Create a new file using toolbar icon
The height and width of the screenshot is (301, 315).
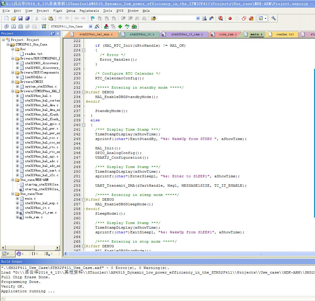point(6,18)
